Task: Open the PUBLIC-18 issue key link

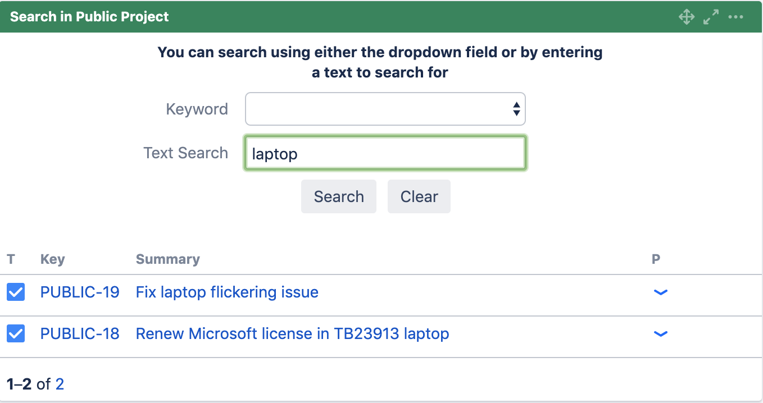Action: tap(80, 334)
